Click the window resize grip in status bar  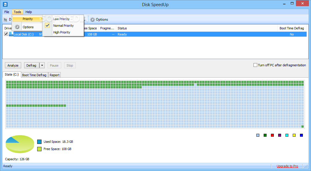point(306,166)
